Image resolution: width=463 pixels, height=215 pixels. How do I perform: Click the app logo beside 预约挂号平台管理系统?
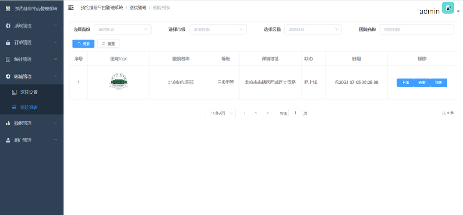[x=8, y=9]
